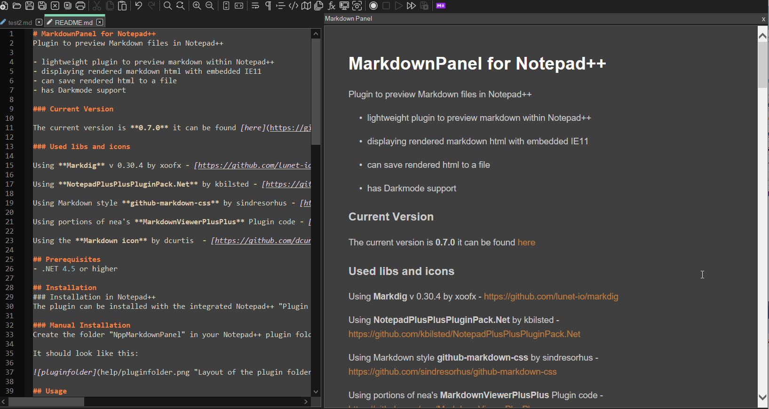Create a new file from the toolbar
This screenshot has height=409, width=769.
coord(4,6)
